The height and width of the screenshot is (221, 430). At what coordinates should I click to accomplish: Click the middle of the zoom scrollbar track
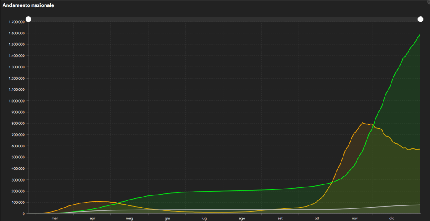pyautogui.click(x=224, y=19)
